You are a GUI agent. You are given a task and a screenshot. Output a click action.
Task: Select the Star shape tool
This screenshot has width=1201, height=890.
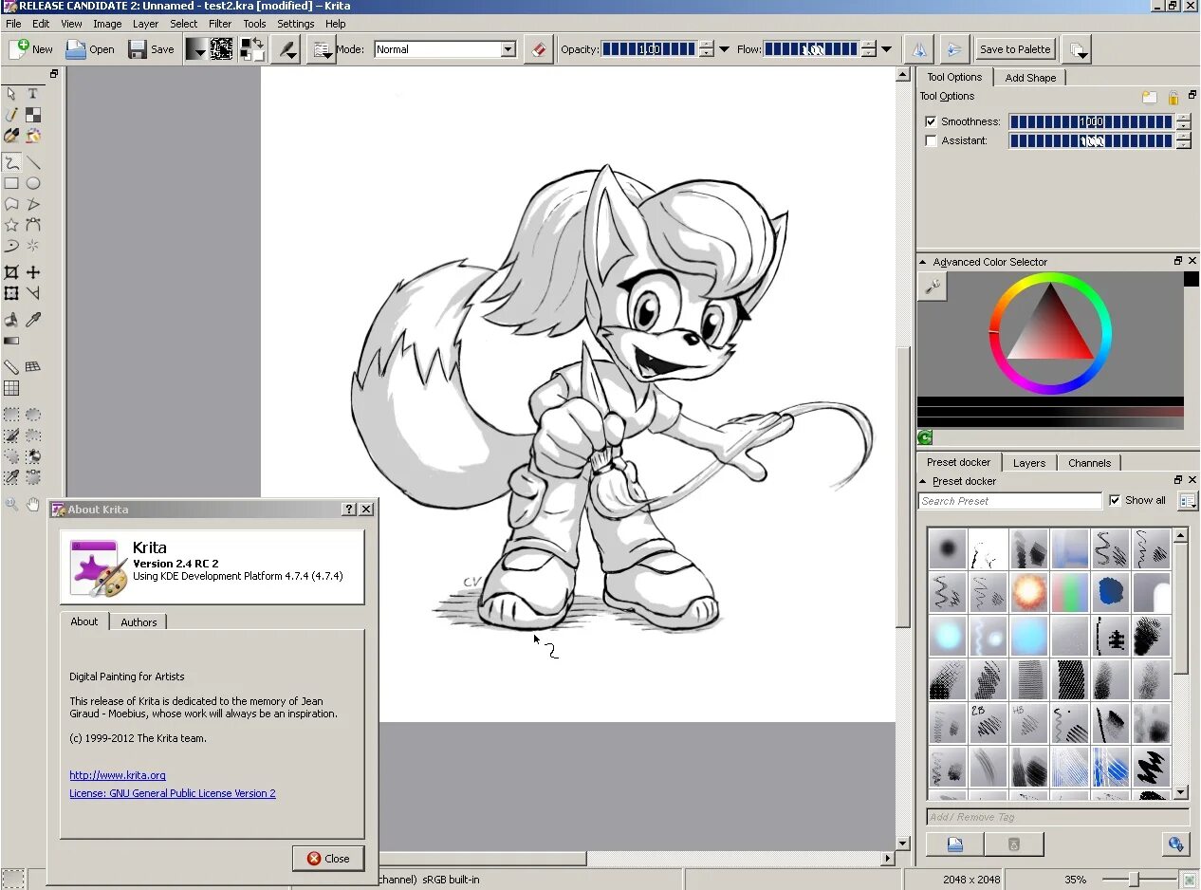tap(11, 225)
